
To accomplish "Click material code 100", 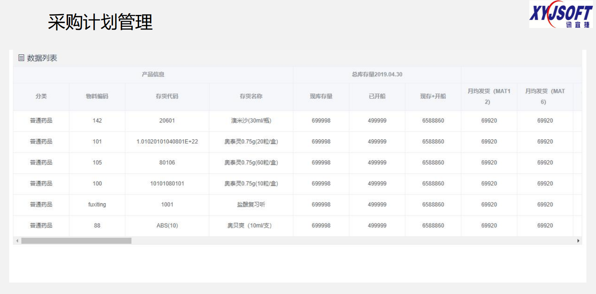I will (x=97, y=184).
